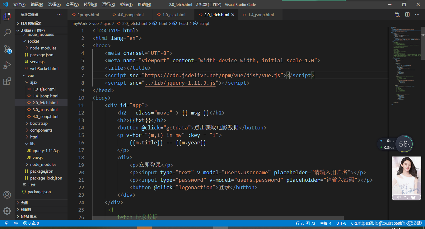The image size is (425, 229).
Task: Open the 帮助(H) menu
Action: tap(144, 5)
